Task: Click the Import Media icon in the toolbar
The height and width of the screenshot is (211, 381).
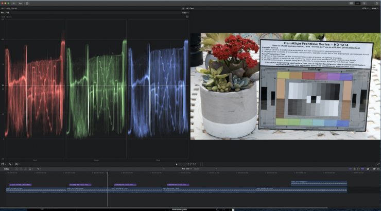Action: (13, 3)
